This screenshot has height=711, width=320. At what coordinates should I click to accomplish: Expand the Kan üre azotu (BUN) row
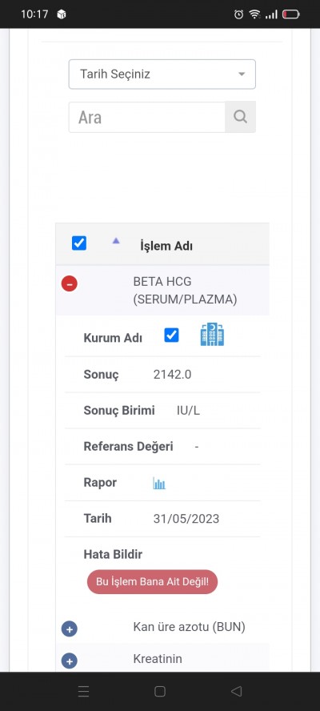70,629
